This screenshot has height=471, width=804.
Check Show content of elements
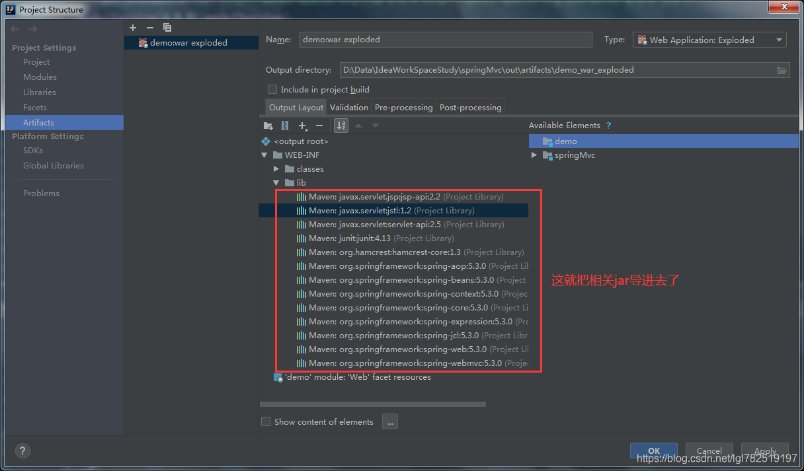click(x=266, y=421)
